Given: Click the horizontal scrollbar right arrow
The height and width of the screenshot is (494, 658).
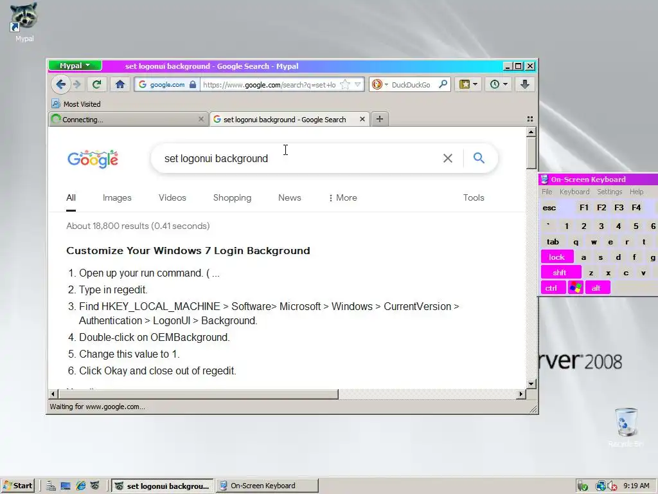Looking at the screenshot, I should click(520, 394).
